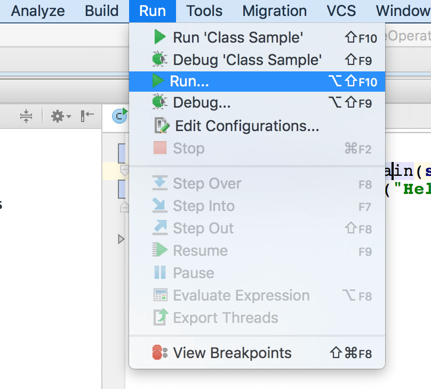Click the fold arrow in the editor gutter
This screenshot has height=389, width=431.
pos(121,239)
